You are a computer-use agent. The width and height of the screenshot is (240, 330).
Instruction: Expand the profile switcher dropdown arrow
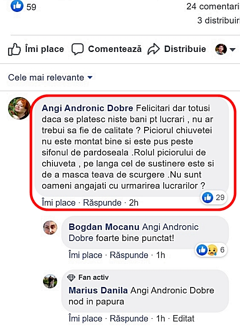point(232,50)
